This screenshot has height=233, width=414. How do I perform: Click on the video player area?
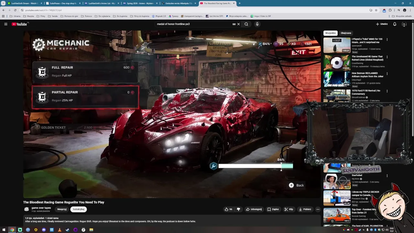pyautogui.click(x=172, y=114)
